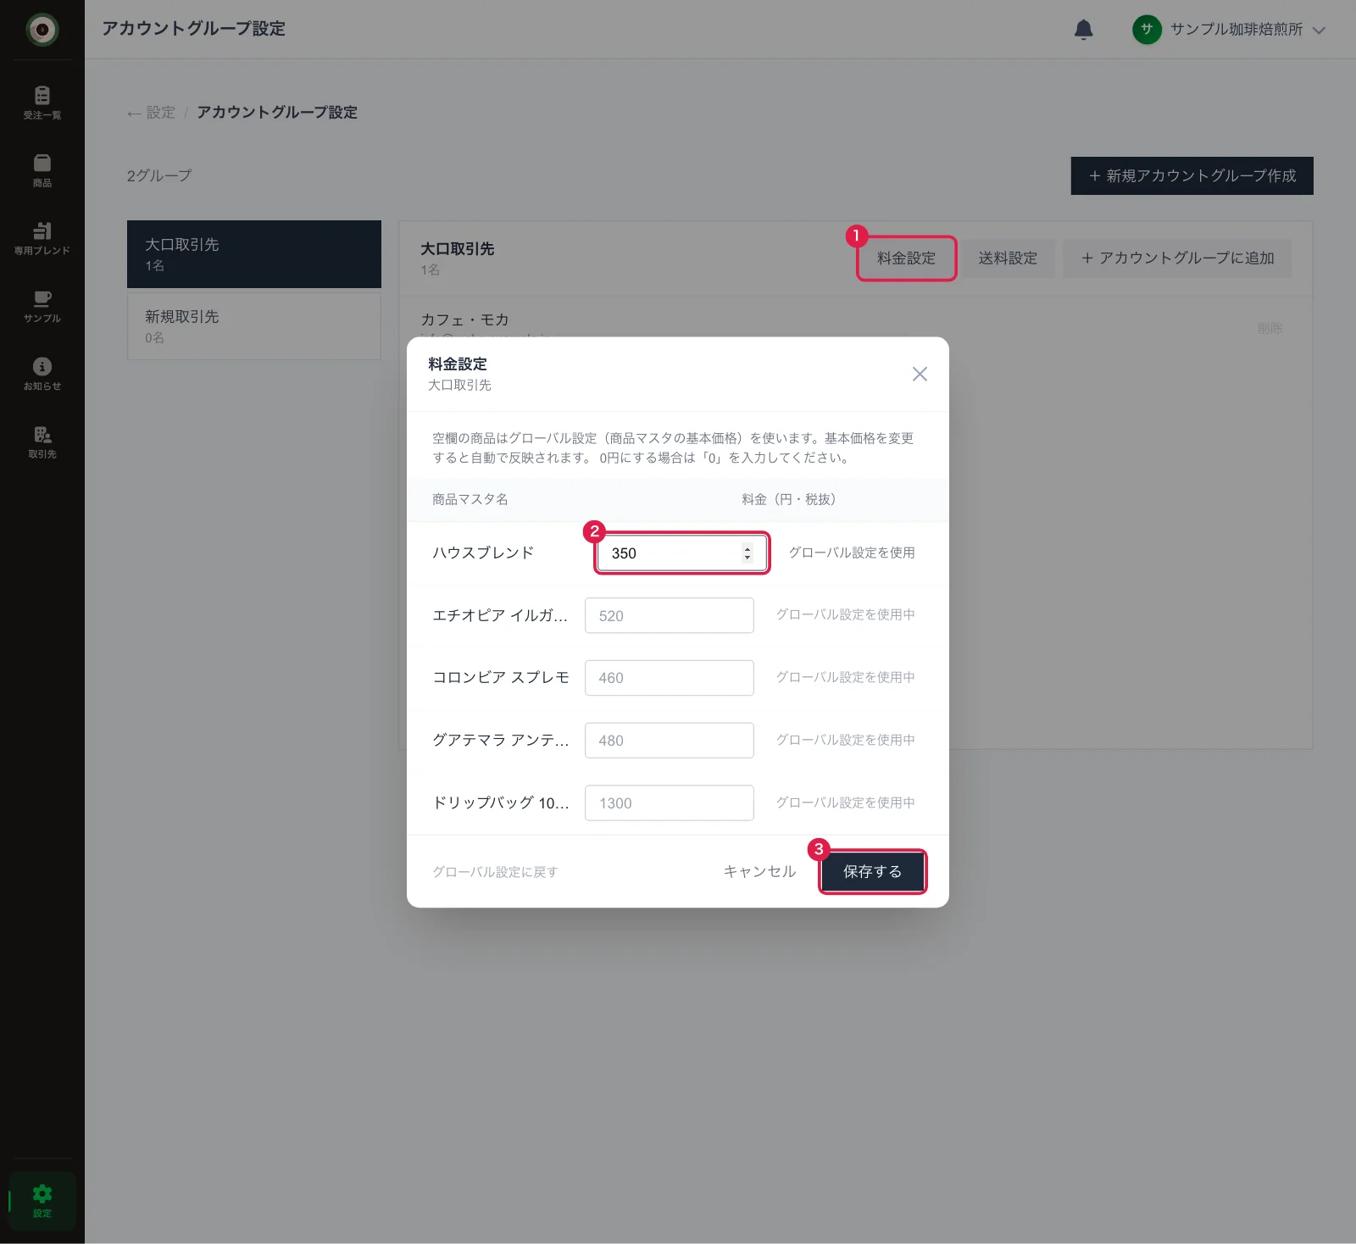The height and width of the screenshot is (1244, 1356).
Task: Click the 2グループ count text
Action: [x=159, y=175]
